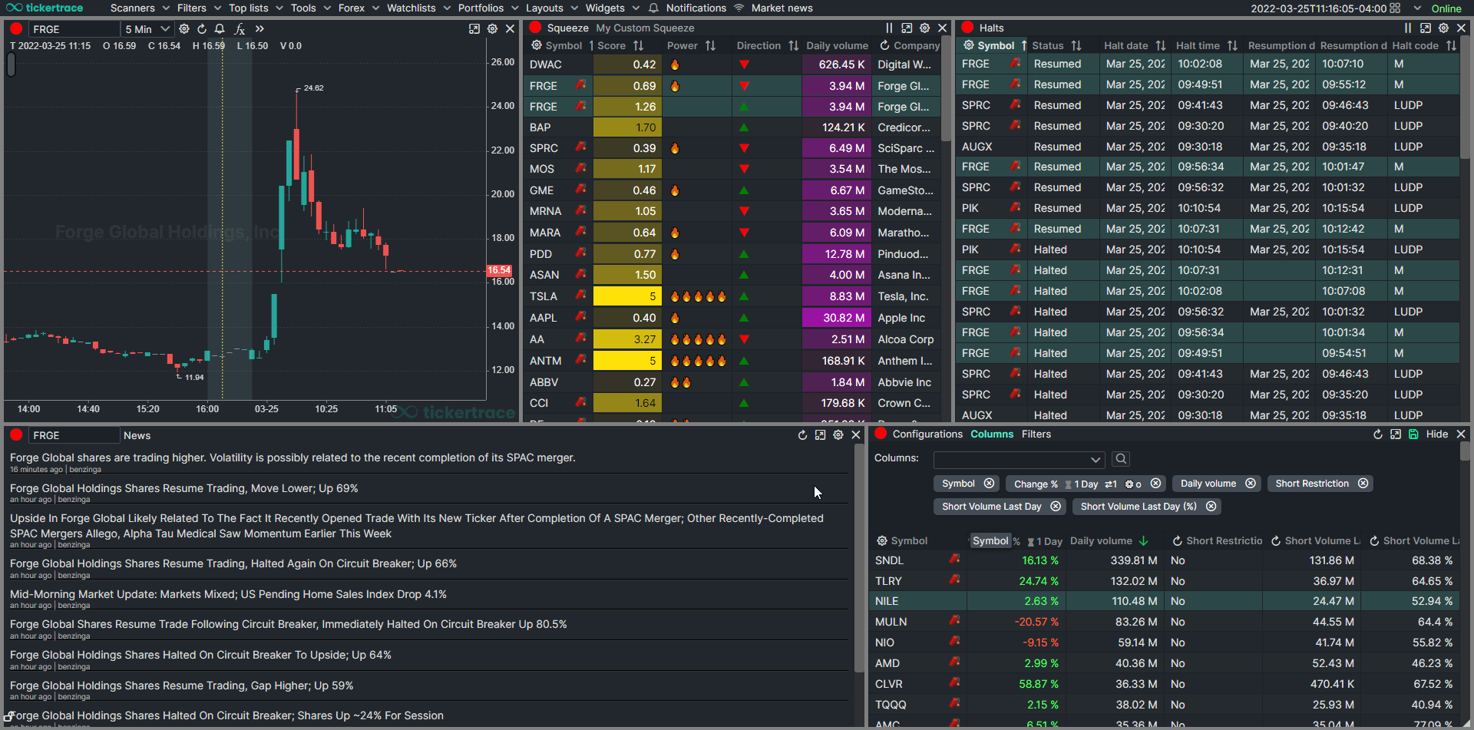Toggle the FRGE chart red link indicator
Image resolution: width=1474 pixels, height=730 pixels.
coord(15,28)
